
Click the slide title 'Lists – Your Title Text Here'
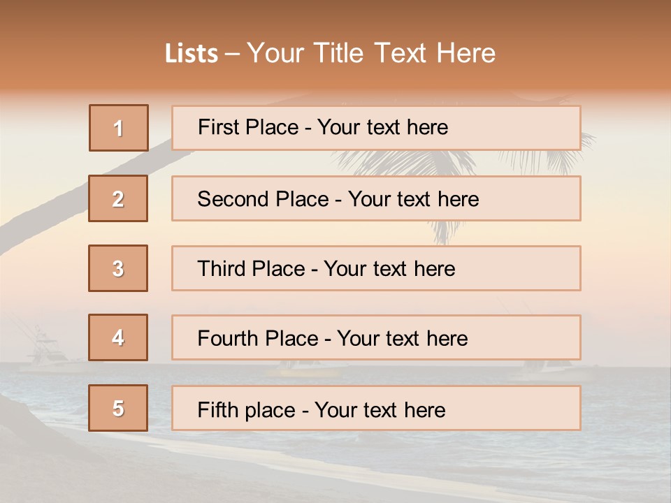[x=330, y=53]
